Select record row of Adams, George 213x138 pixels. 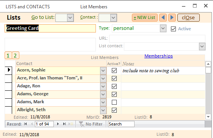tap(8, 95)
